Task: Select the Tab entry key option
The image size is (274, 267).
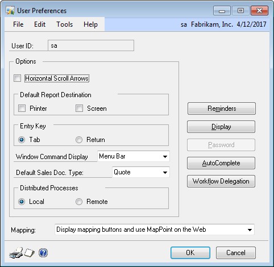Action: (x=22, y=140)
